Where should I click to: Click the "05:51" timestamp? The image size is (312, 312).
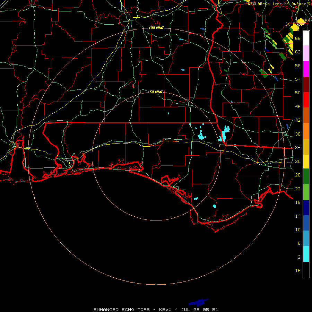click(210, 310)
